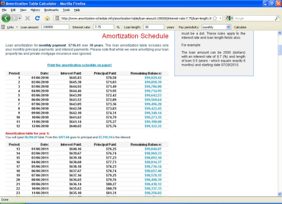Open the Pay periodicity monthly dropdown

216,27
